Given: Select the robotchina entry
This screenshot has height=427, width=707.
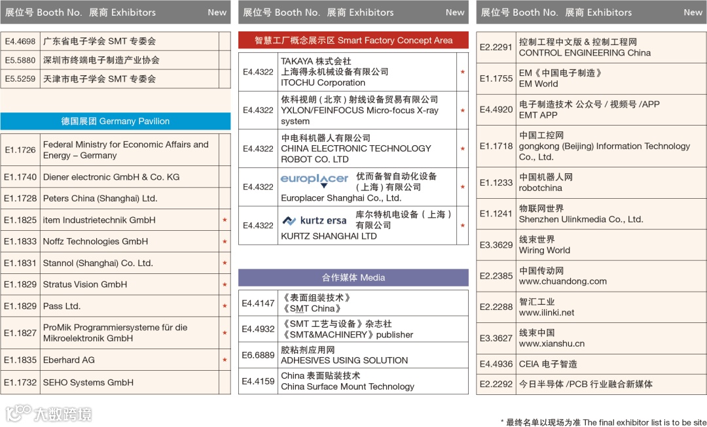Looking at the screenshot, I should [x=540, y=188].
